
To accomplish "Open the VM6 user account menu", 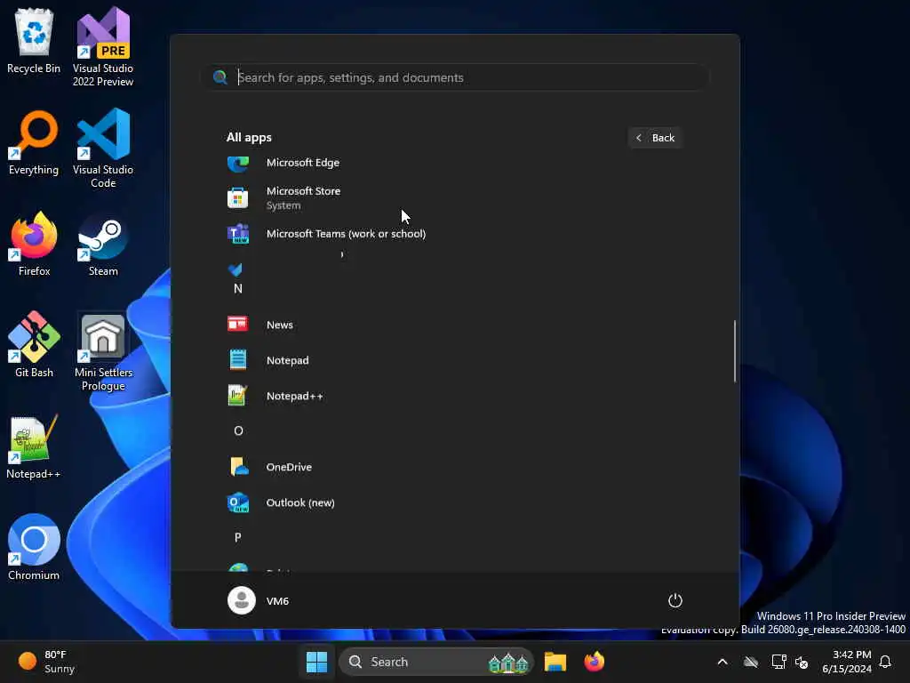I will pyautogui.click(x=259, y=600).
